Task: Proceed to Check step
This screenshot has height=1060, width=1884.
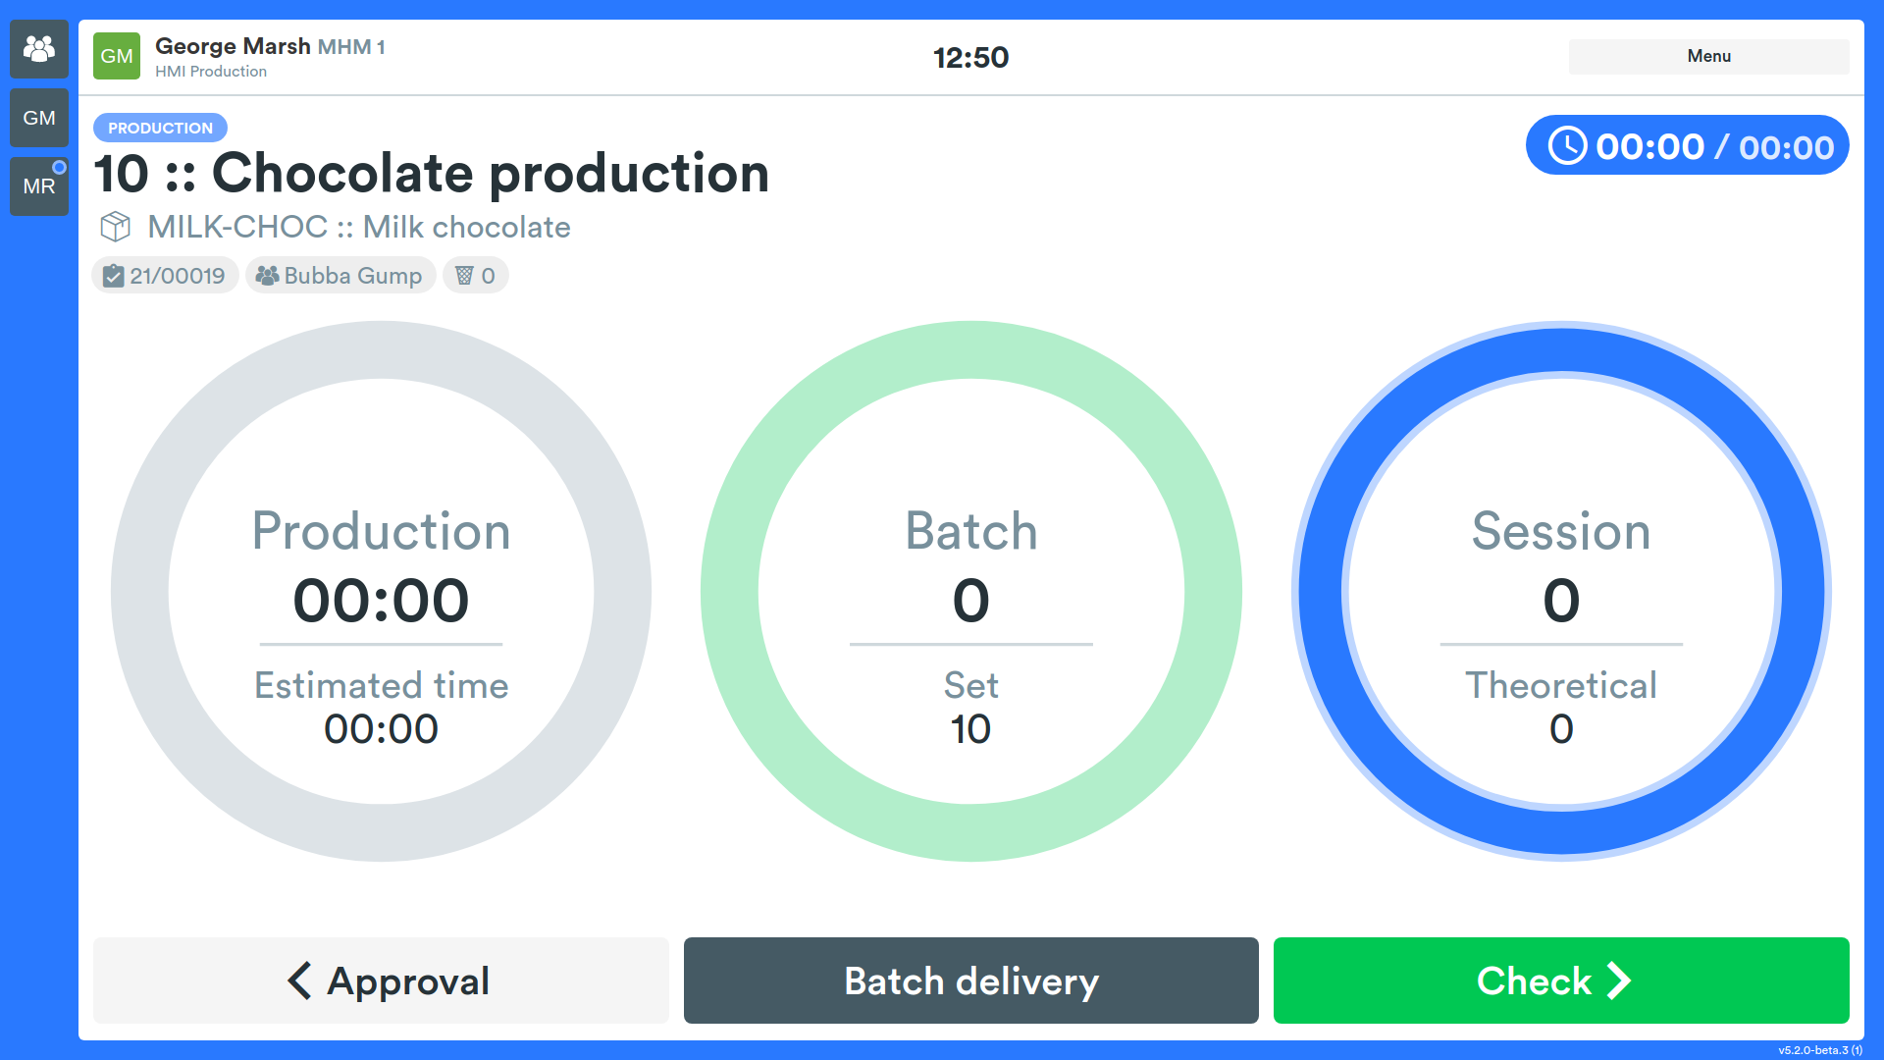Action: coord(1561,980)
